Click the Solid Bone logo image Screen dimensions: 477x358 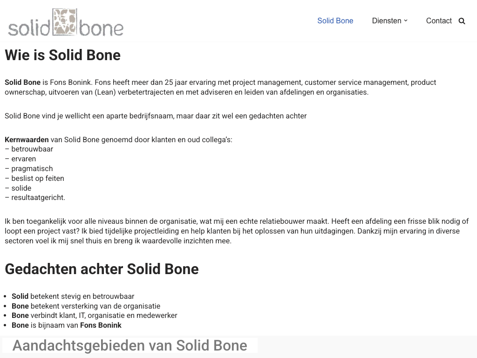(x=66, y=22)
